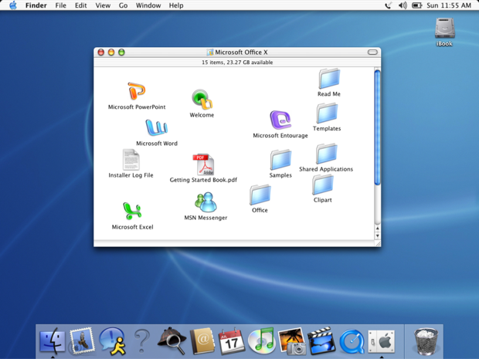Launch AOL Instant Messenger from Dock
This screenshot has width=479, height=359.
(x=112, y=341)
